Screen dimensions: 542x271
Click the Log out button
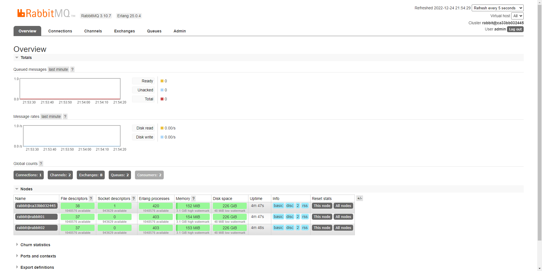[515, 29]
